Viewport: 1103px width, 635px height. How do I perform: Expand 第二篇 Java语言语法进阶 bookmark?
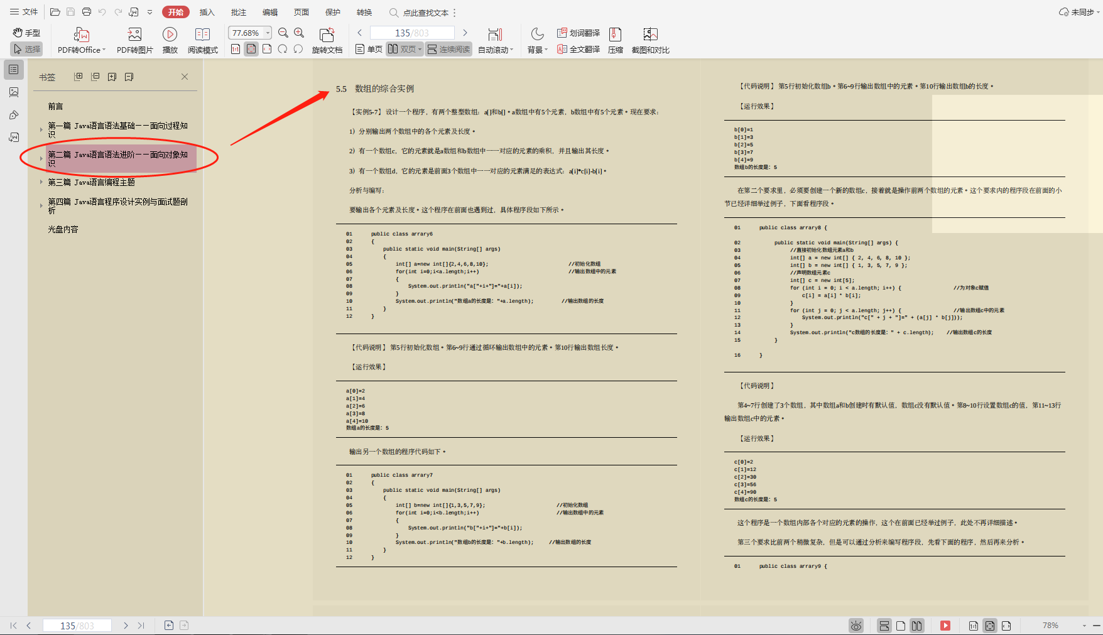coord(41,158)
